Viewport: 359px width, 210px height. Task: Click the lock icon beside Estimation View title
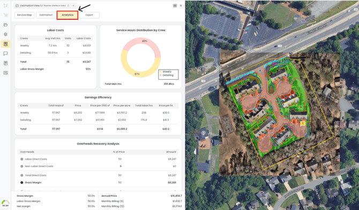click(68, 5)
